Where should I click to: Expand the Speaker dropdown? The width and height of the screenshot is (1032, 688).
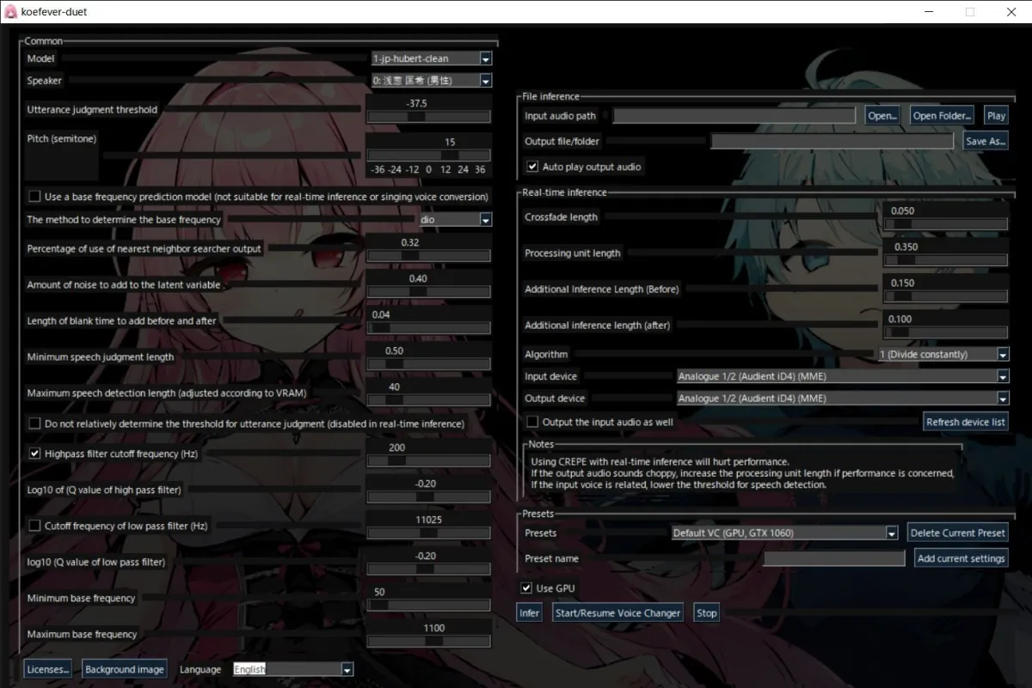point(485,81)
